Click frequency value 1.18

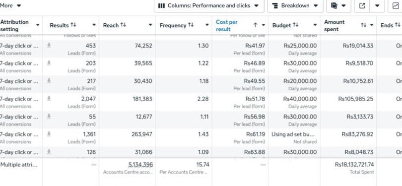tap(203, 81)
